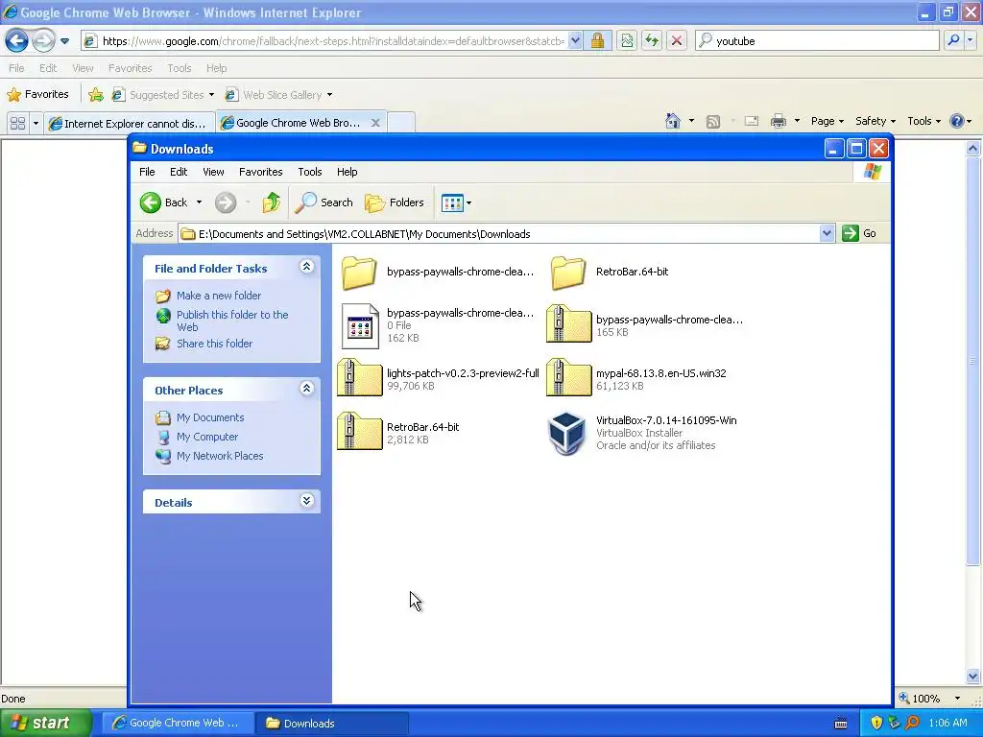Viewport: 983px width, 737px height.
Task: Open the Views dropdown arrow
Action: pos(468,203)
